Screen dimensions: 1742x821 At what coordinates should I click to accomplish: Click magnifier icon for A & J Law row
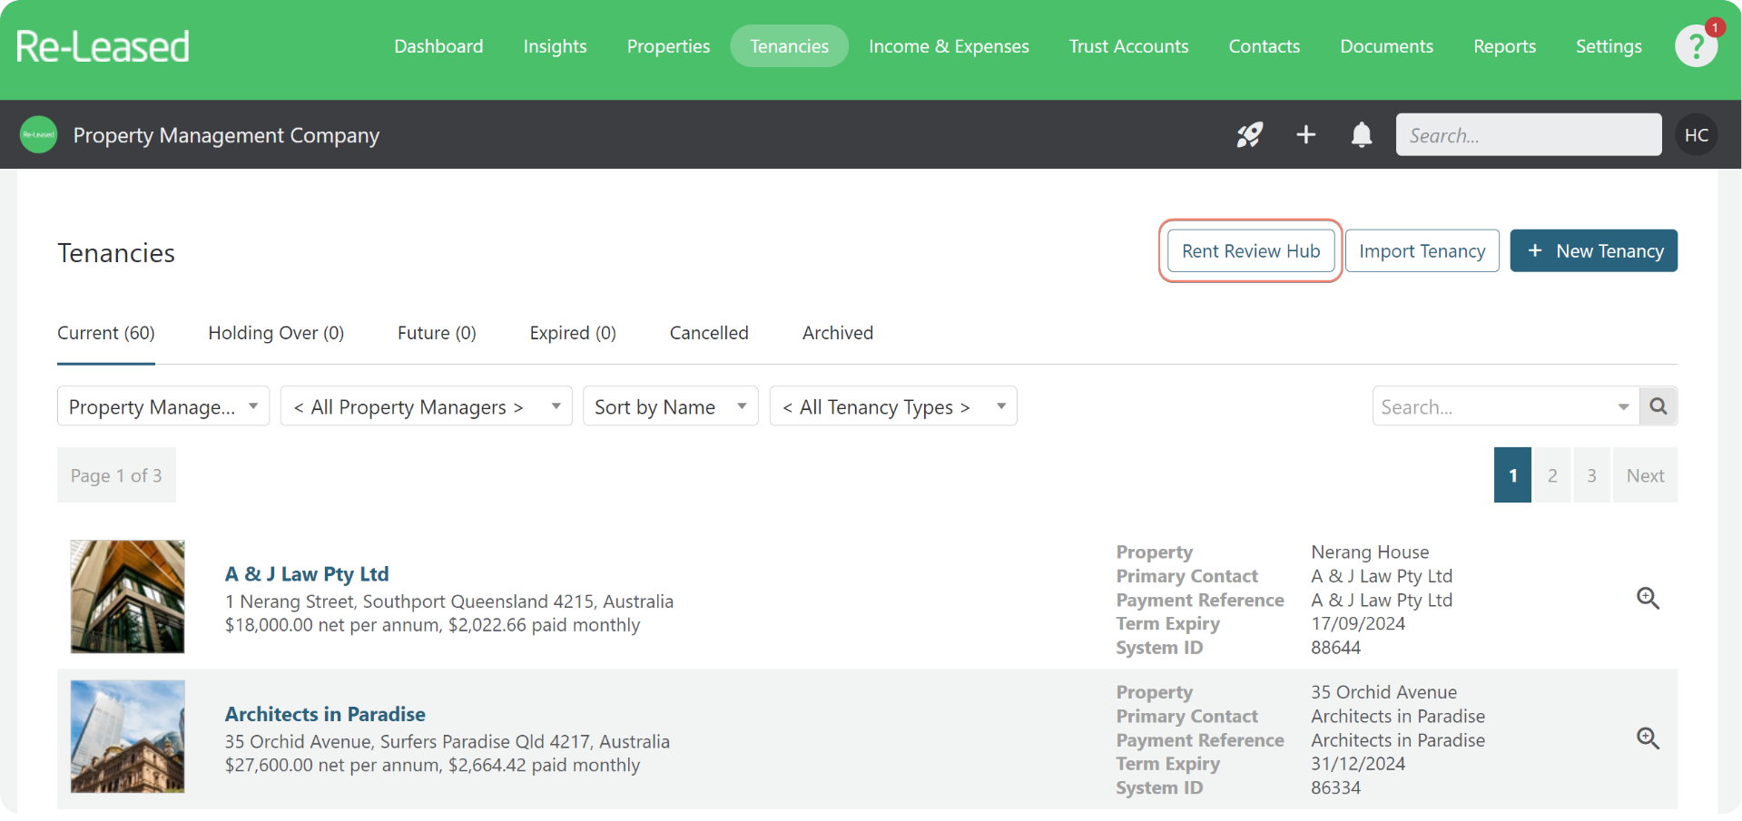[1648, 599]
